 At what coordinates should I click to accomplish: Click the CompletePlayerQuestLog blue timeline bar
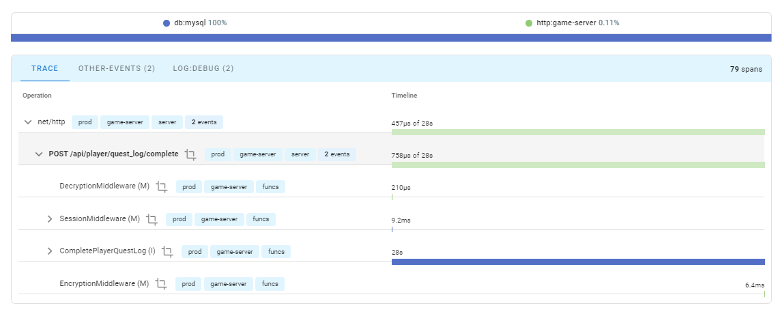point(578,262)
